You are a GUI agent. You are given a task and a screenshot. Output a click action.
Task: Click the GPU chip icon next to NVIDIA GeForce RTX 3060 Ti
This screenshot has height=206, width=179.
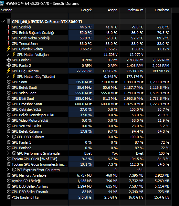[9, 21]
